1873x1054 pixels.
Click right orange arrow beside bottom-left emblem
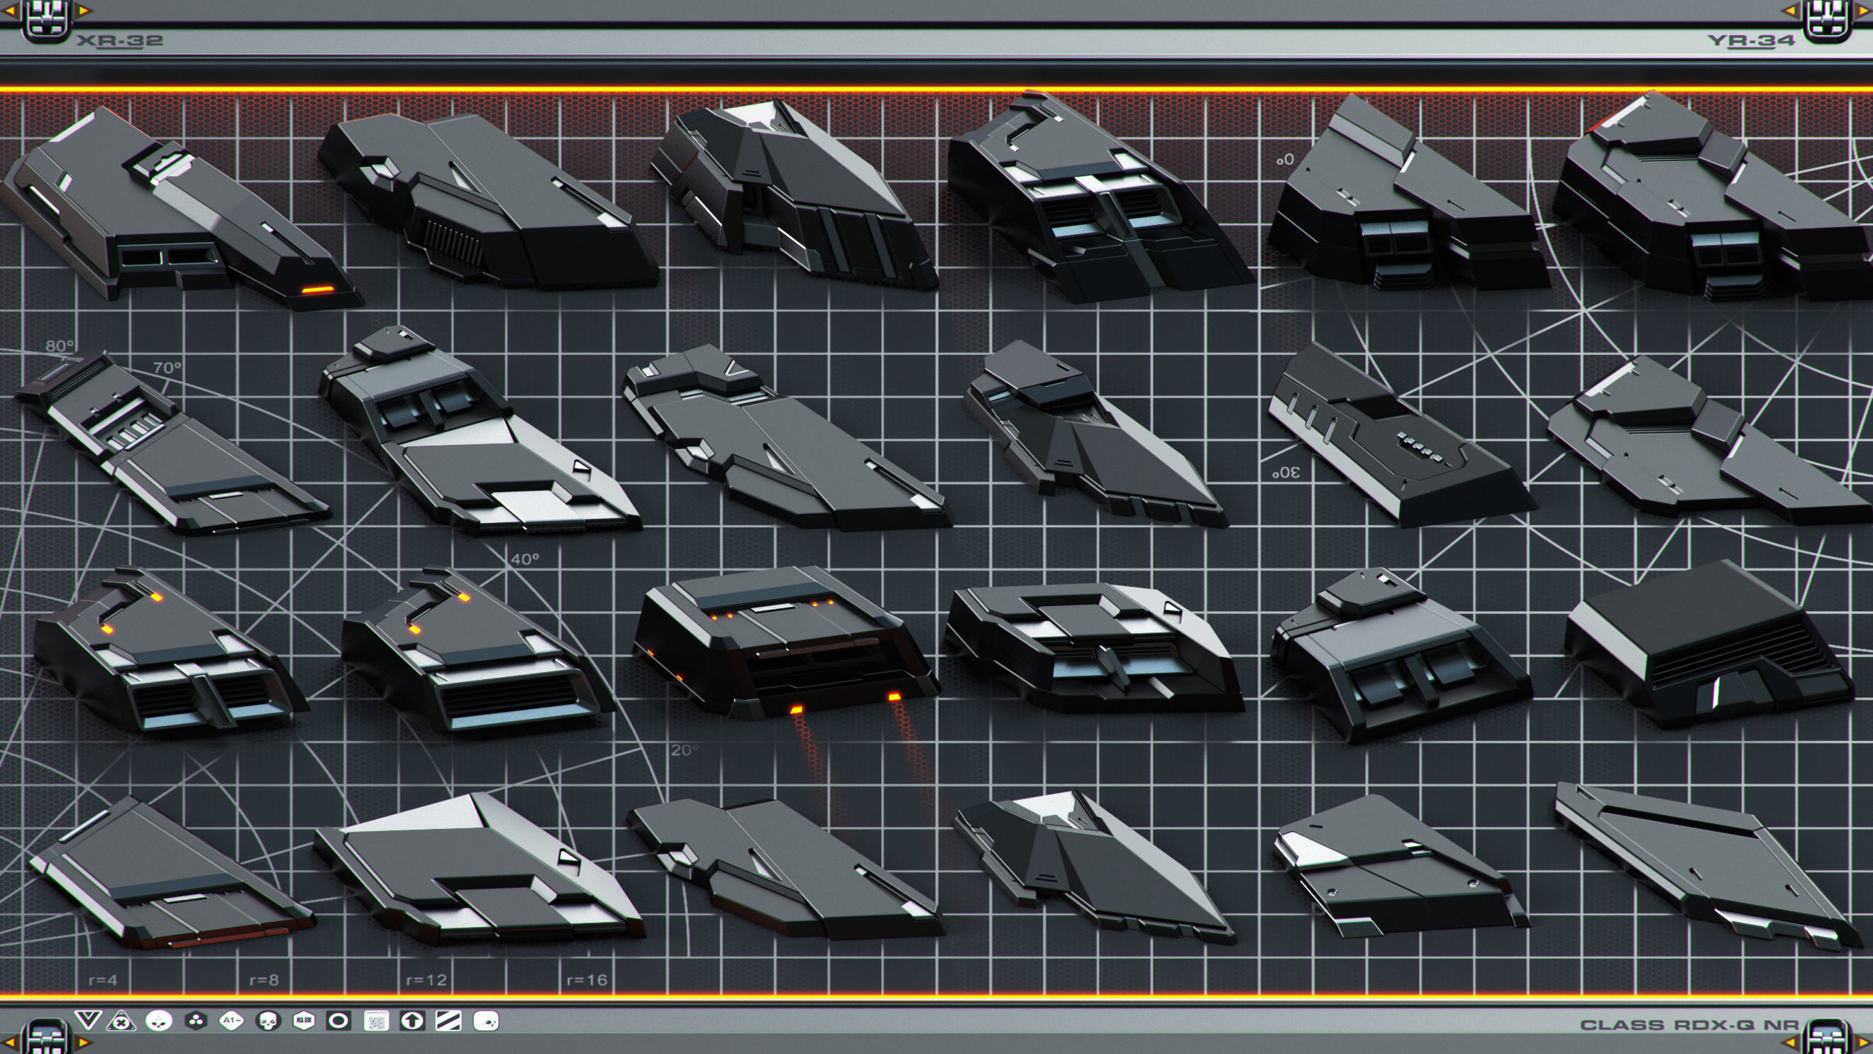83,1043
